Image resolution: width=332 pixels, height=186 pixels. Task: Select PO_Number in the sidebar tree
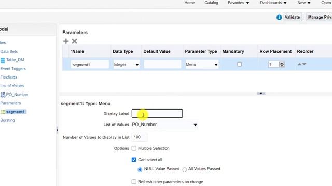pos(17,95)
